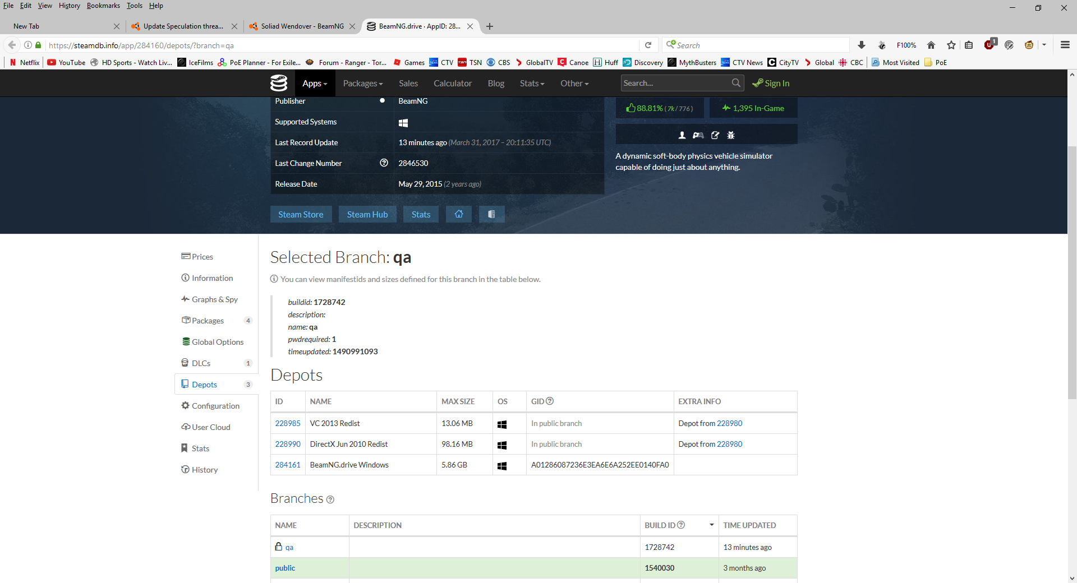Screen dimensions: 1077x583
Task: Open the History menu in the menu bar
Action: [70, 6]
